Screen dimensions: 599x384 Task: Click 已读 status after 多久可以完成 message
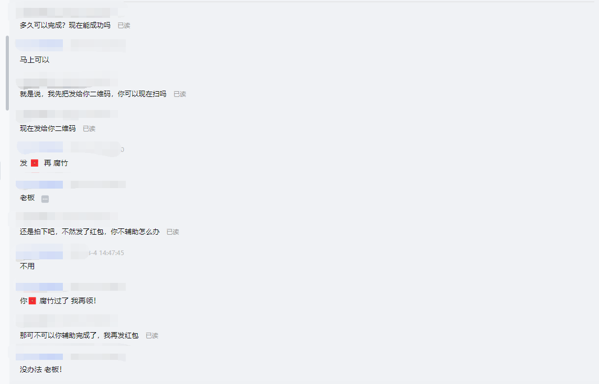[x=124, y=26]
